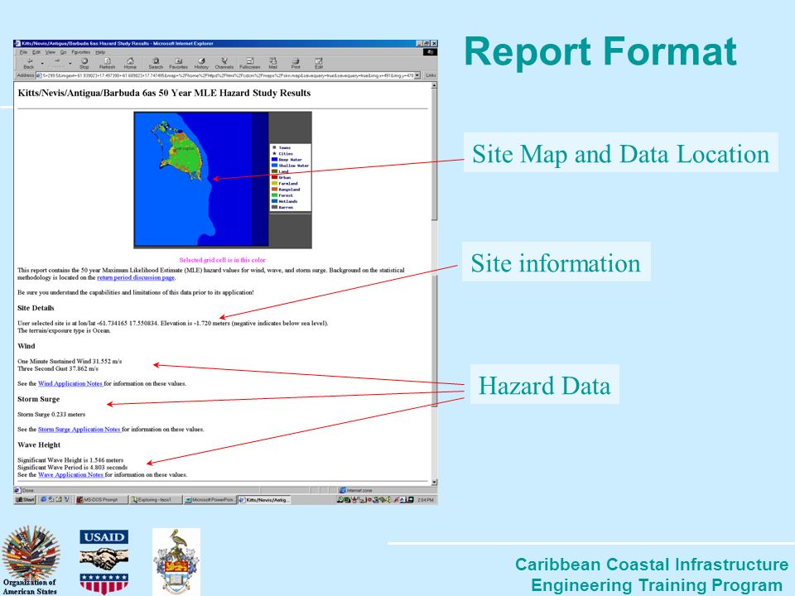The image size is (795, 596).
Task: Open the Help menu
Action: 100,52
